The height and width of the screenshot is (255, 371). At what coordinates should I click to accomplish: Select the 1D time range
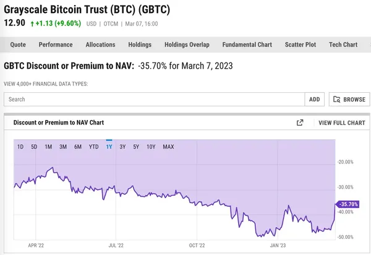pyautogui.click(x=20, y=147)
